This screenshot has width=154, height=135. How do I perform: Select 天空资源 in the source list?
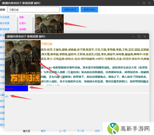click(x=5, y=17)
